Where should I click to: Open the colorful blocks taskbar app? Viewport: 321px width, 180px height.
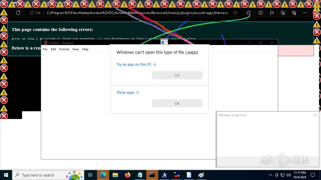coord(177,175)
